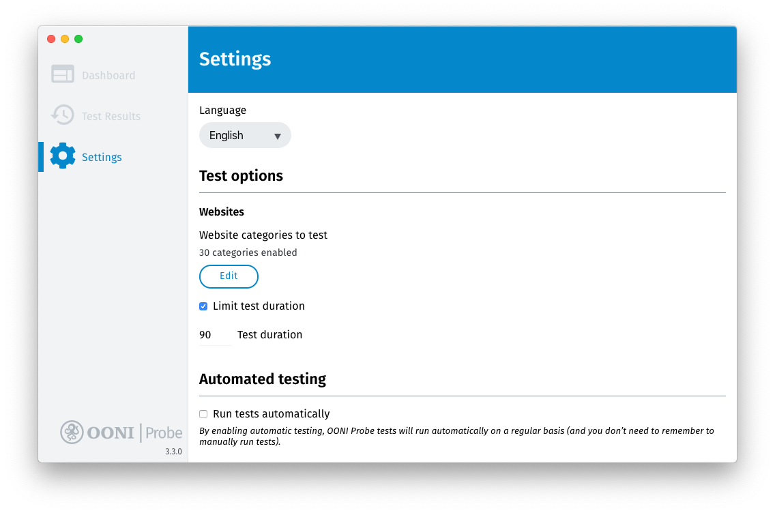This screenshot has width=775, height=513.
Task: Maximize the window with the green button
Action: coord(78,39)
